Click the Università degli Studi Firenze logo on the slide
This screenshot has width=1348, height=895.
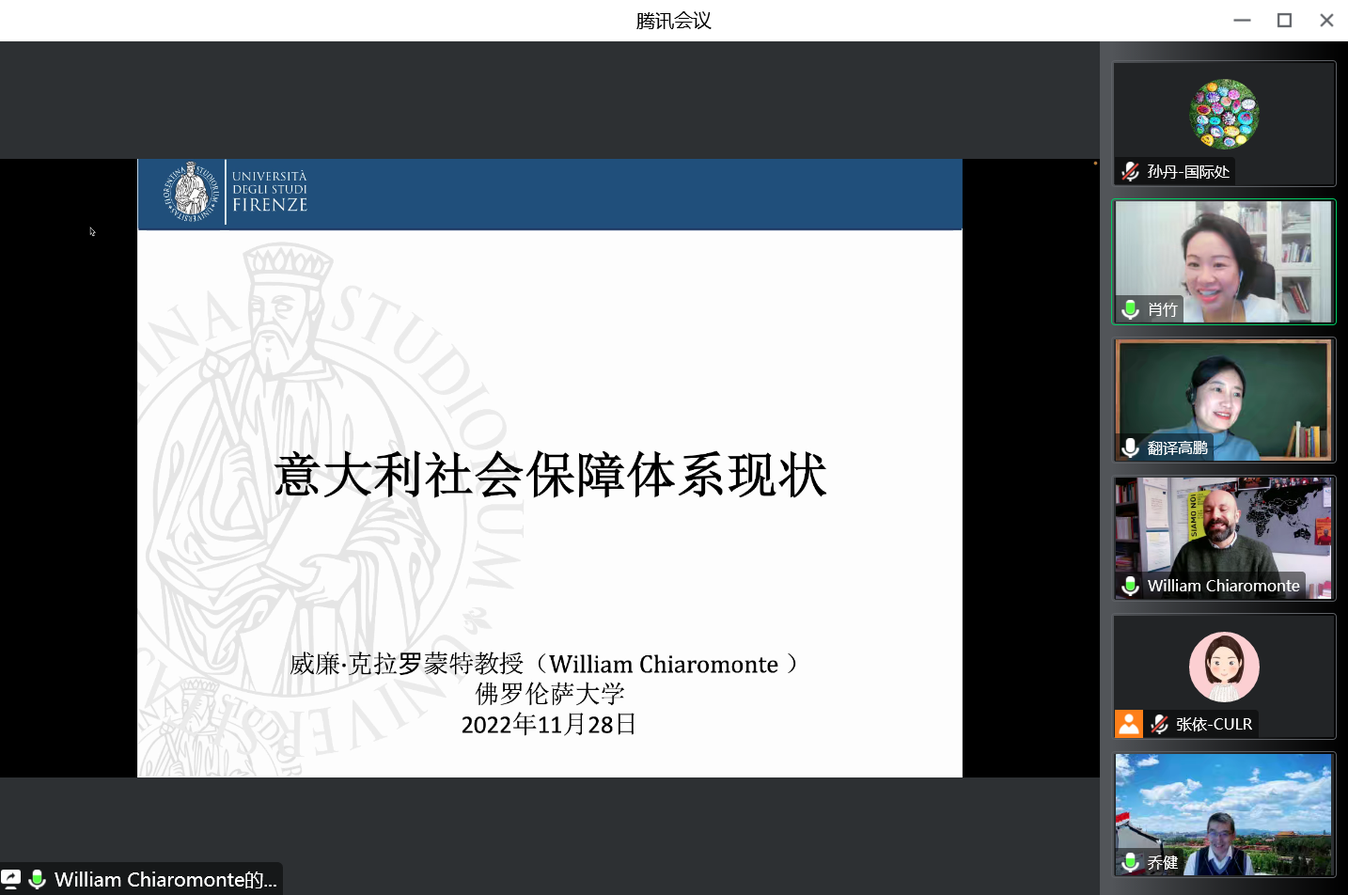[x=237, y=192]
